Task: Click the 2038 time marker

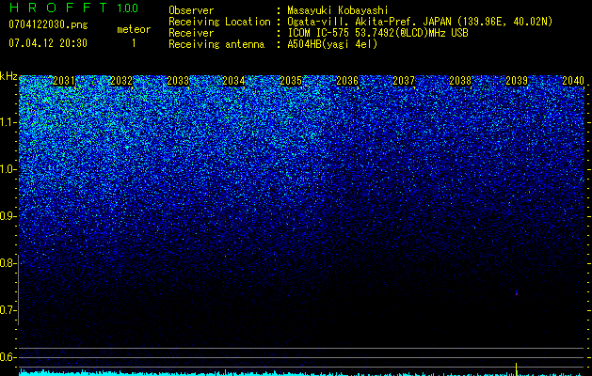Action: coord(460,81)
